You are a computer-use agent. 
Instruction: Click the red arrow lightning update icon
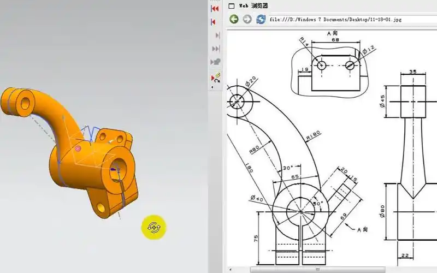pos(215,78)
